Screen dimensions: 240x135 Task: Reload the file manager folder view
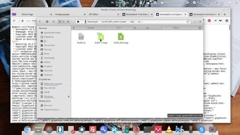pyautogui.click(x=187, y=22)
